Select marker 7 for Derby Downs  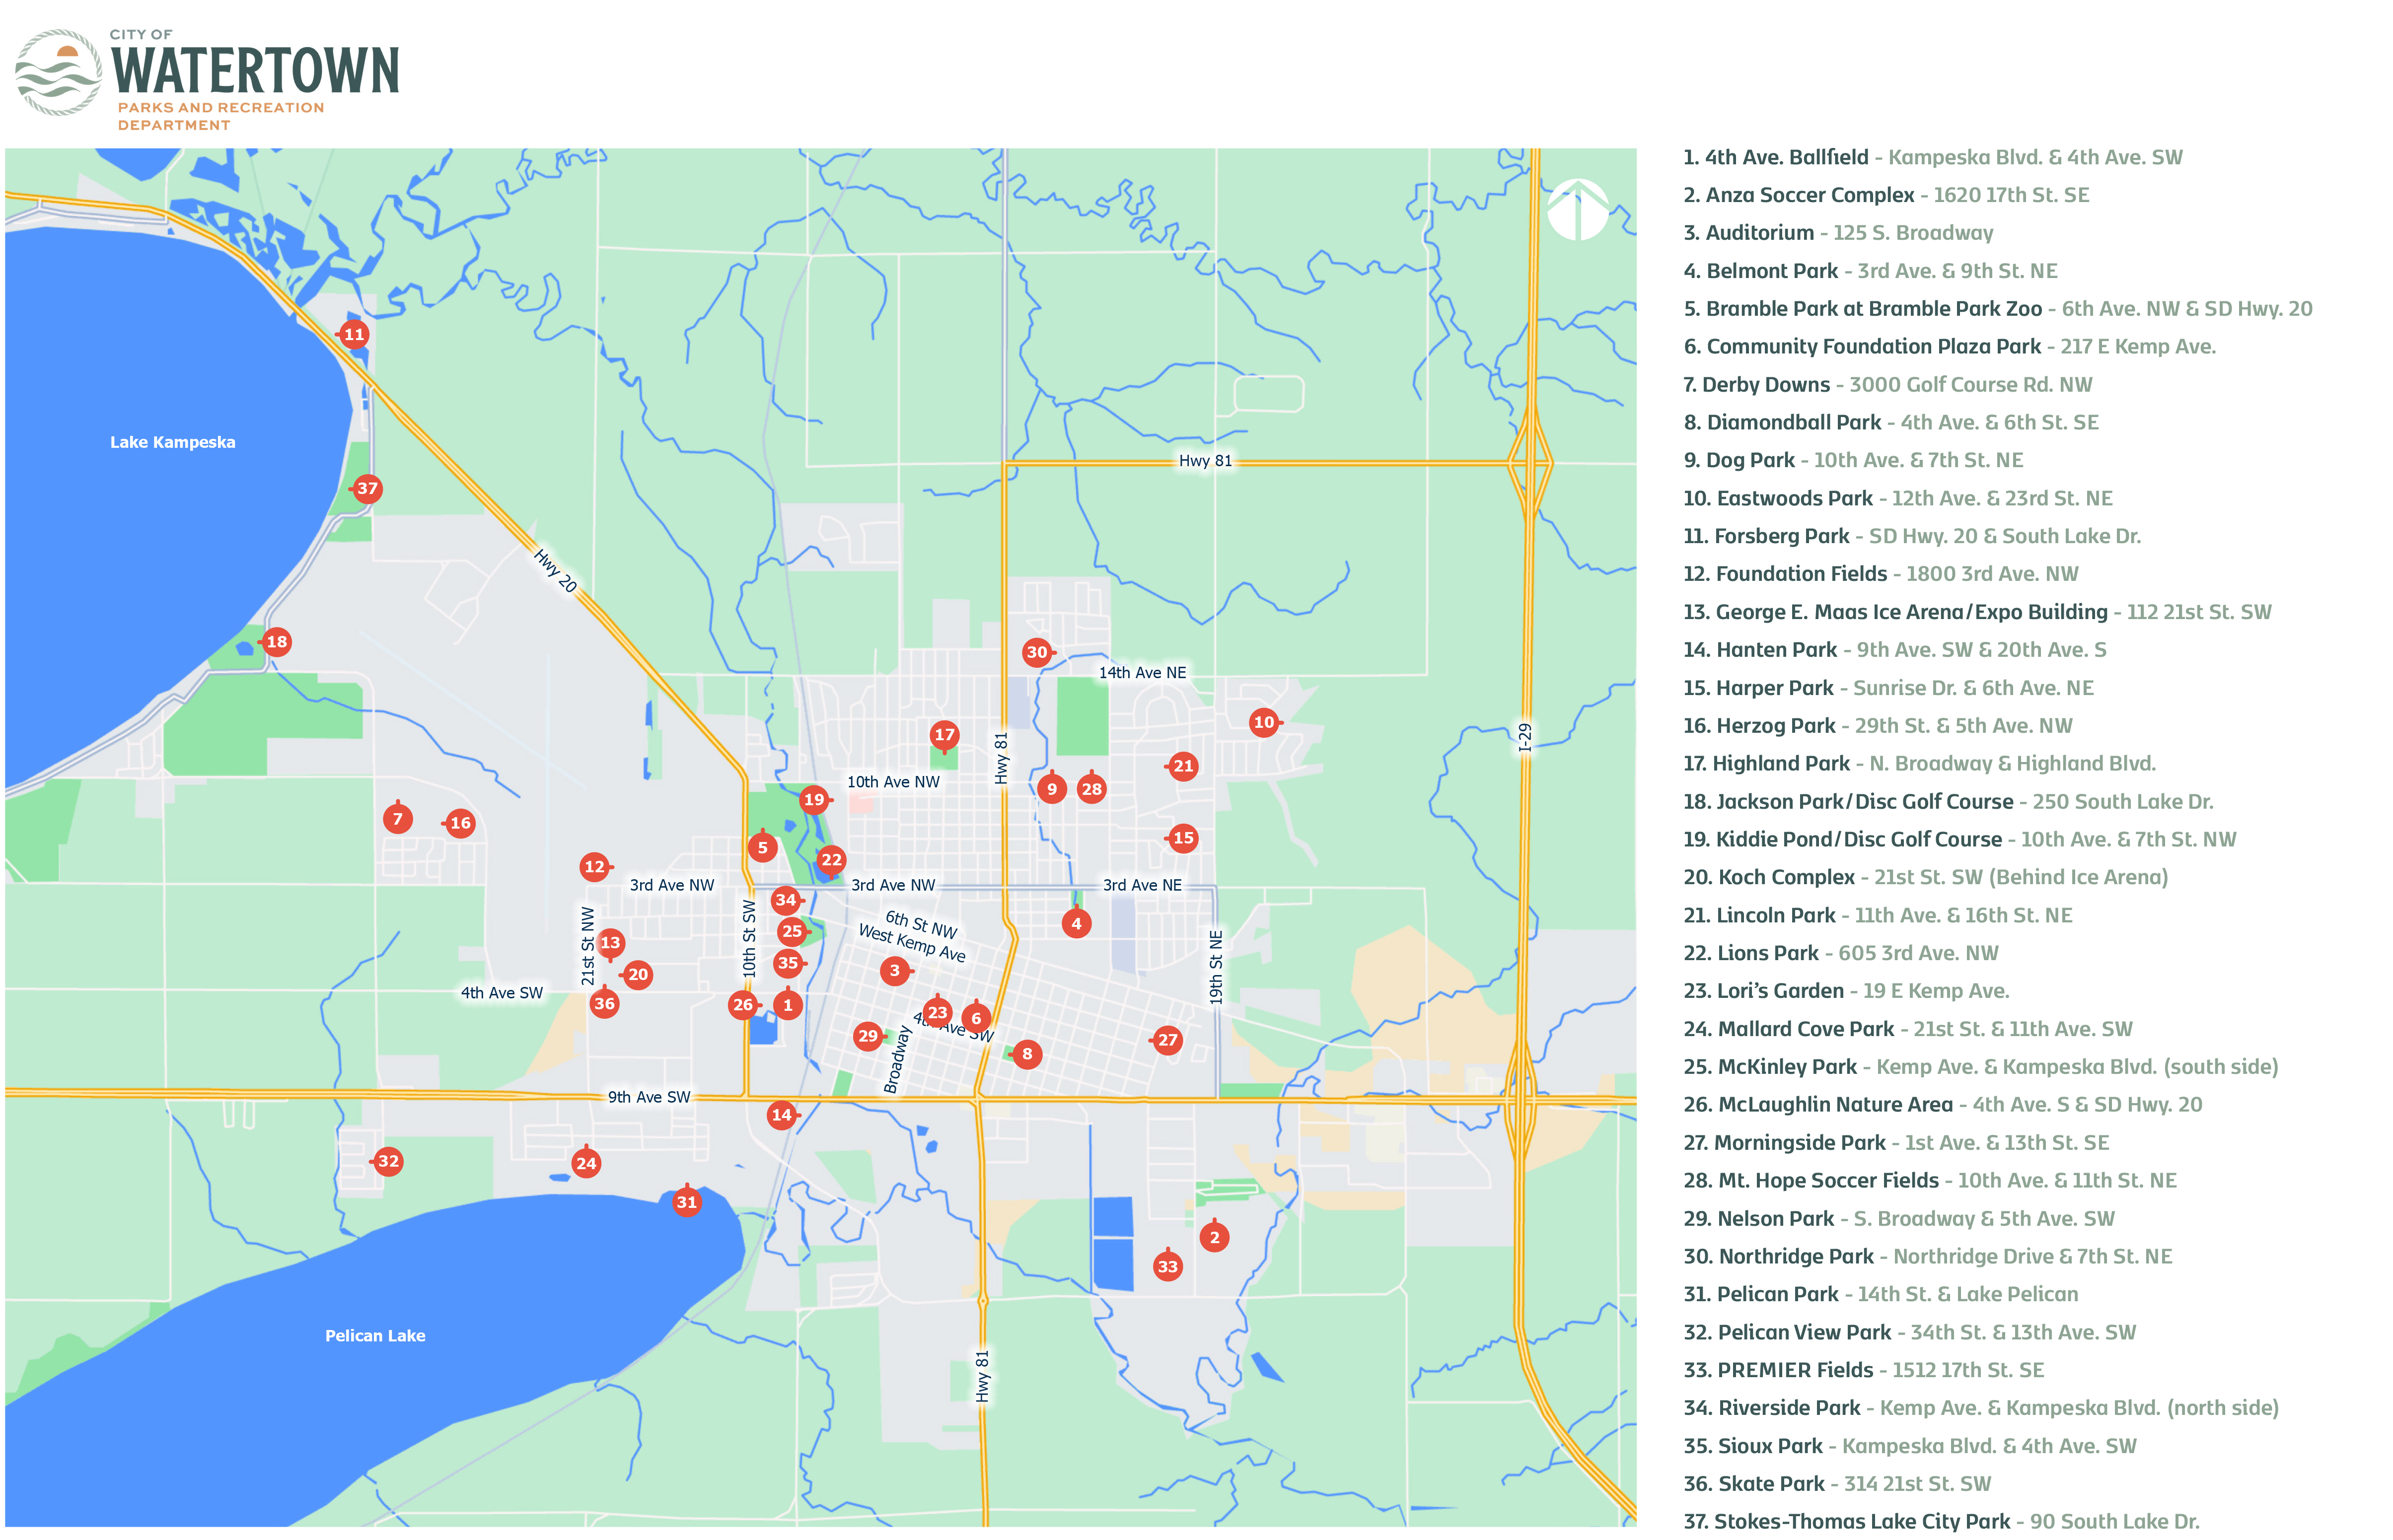point(398,820)
